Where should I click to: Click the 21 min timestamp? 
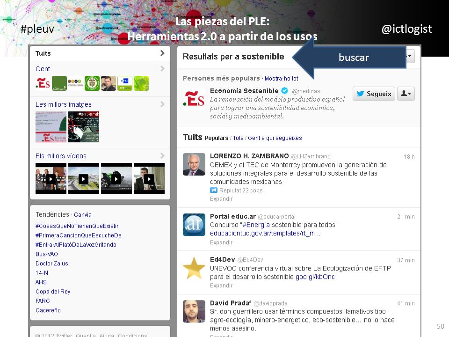[406, 217]
